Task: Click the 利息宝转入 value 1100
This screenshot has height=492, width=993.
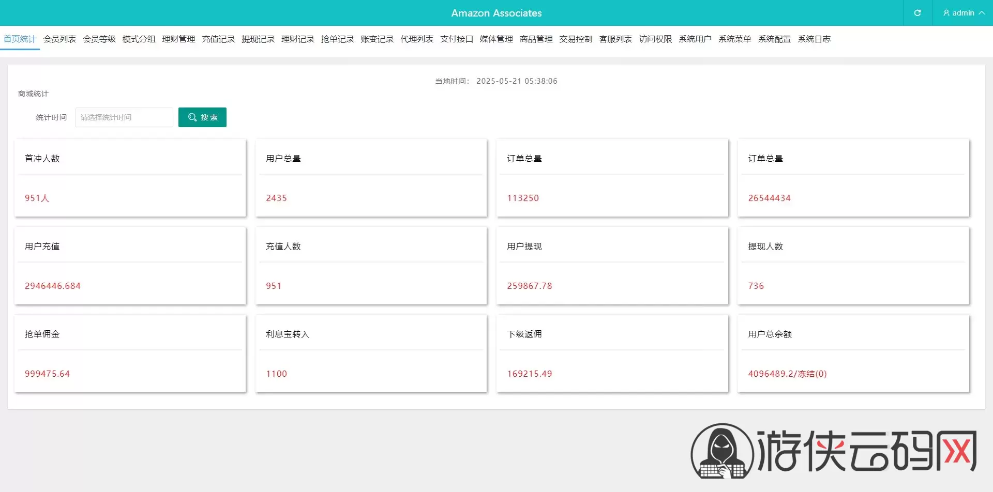Action: click(x=276, y=374)
